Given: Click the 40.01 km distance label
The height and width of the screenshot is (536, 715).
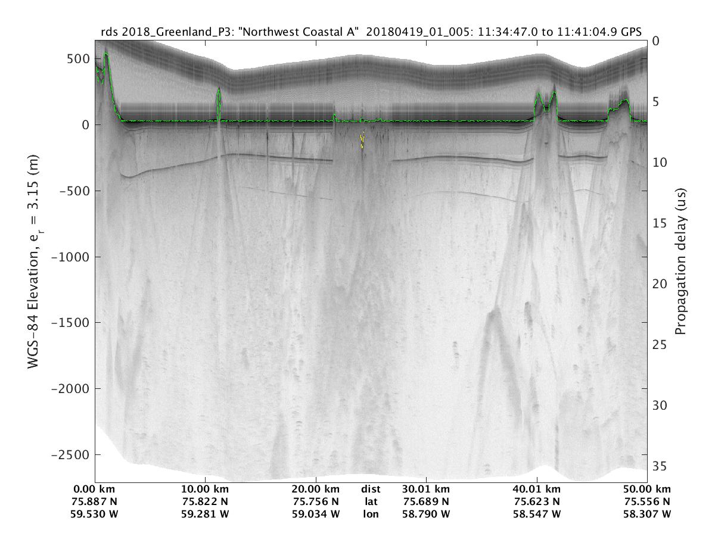Looking at the screenshot, I should (x=536, y=490).
